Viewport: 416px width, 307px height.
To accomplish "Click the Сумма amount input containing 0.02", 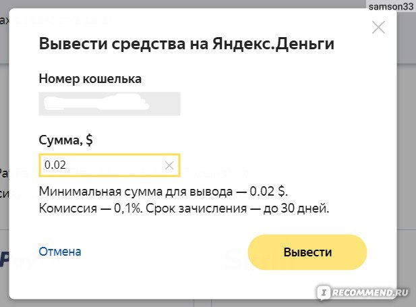I will pos(110,165).
